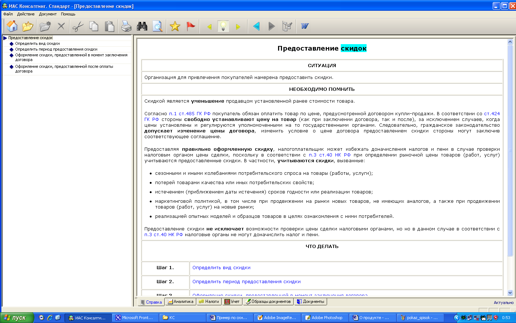Switch to the Документы tab
The width and height of the screenshot is (516, 323).
click(310, 301)
